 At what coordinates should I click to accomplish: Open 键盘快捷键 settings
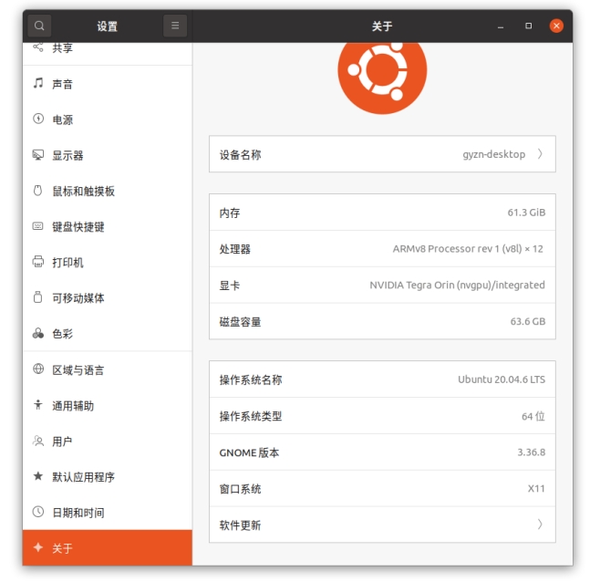point(108,226)
